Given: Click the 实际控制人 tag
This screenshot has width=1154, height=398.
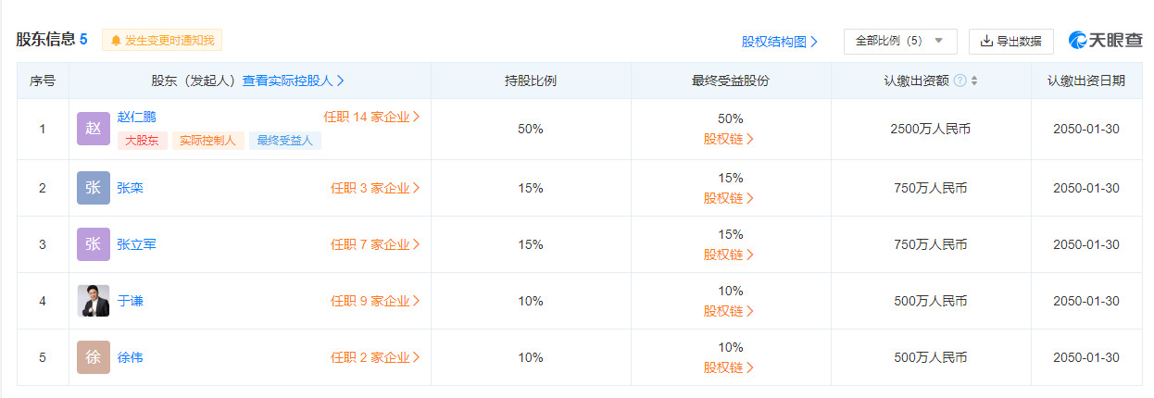Looking at the screenshot, I should (208, 141).
